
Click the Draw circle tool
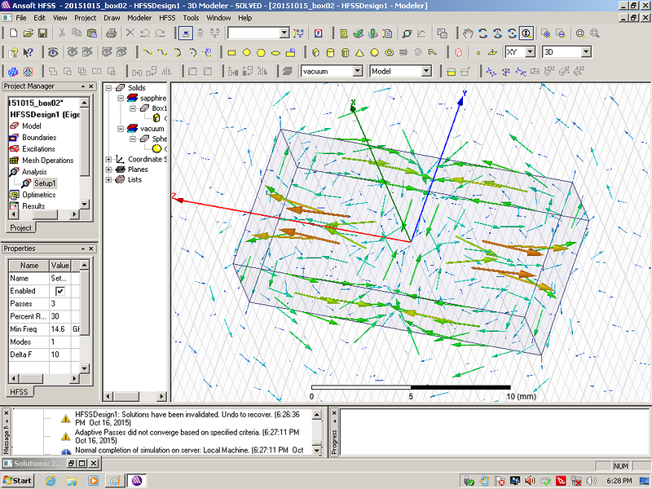tap(246, 52)
